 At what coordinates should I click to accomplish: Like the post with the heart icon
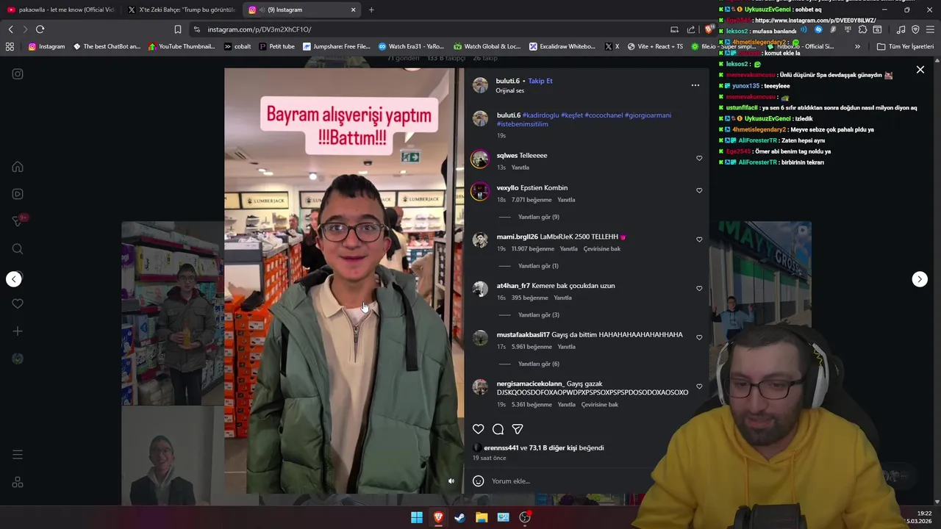[x=479, y=429]
